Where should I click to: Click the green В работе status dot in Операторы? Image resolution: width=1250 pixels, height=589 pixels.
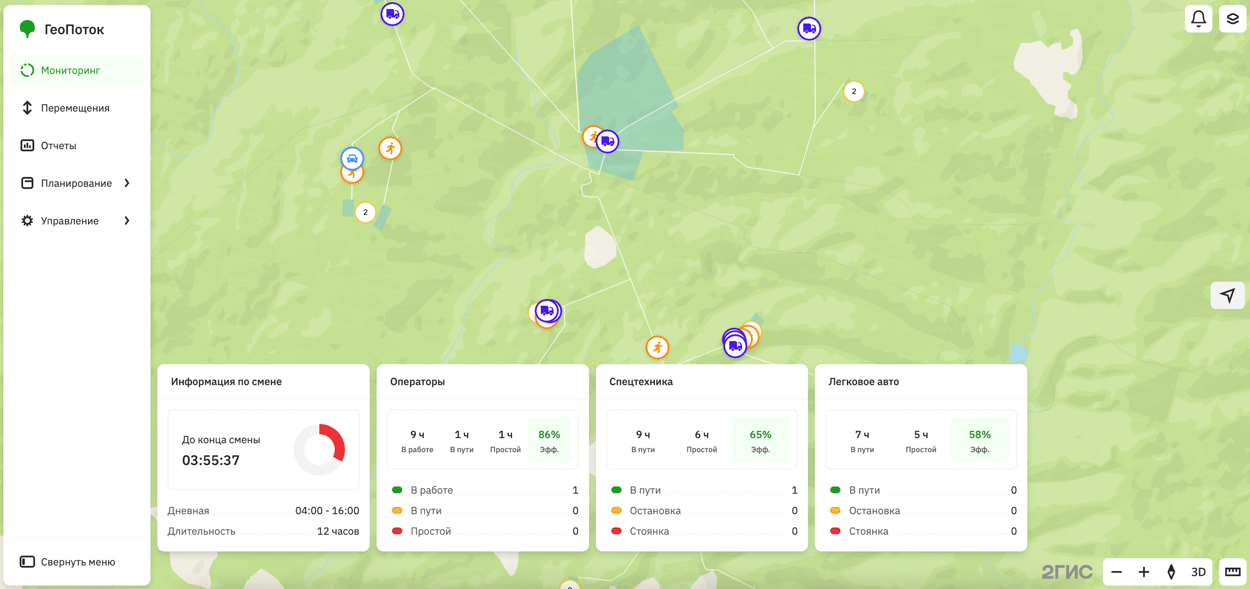point(398,490)
